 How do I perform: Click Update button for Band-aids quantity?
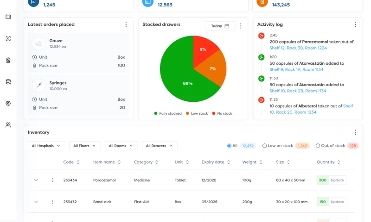pos(338,202)
